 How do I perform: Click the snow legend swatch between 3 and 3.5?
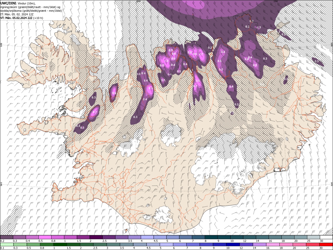[x=121, y=237]
